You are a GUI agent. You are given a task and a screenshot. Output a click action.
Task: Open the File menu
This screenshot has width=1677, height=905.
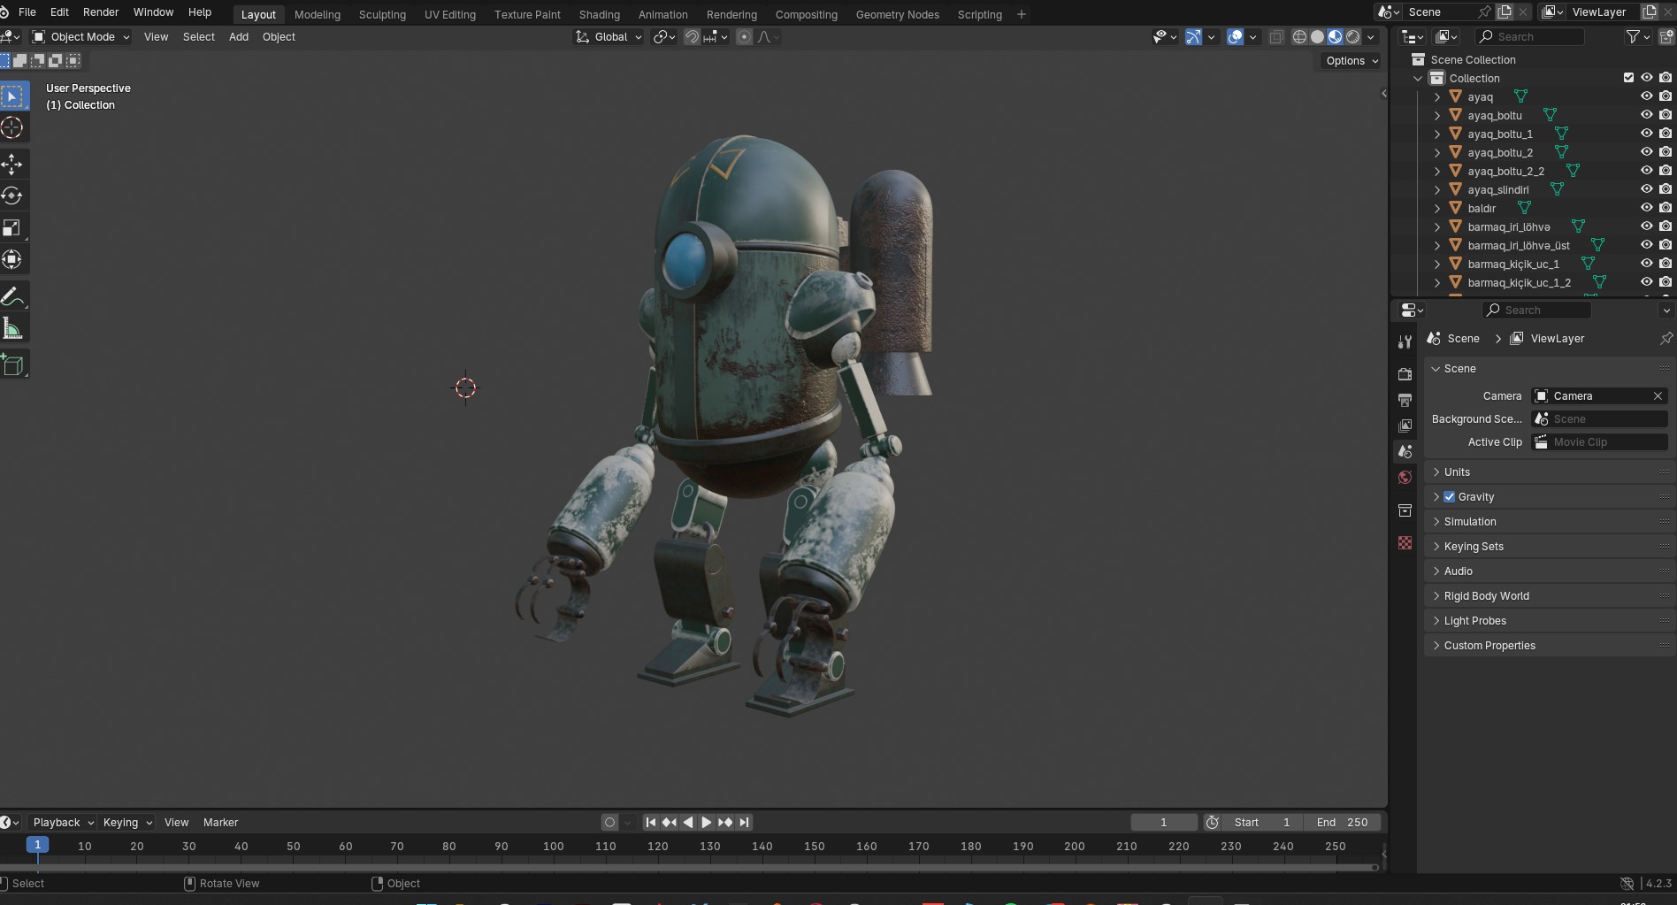[27, 12]
